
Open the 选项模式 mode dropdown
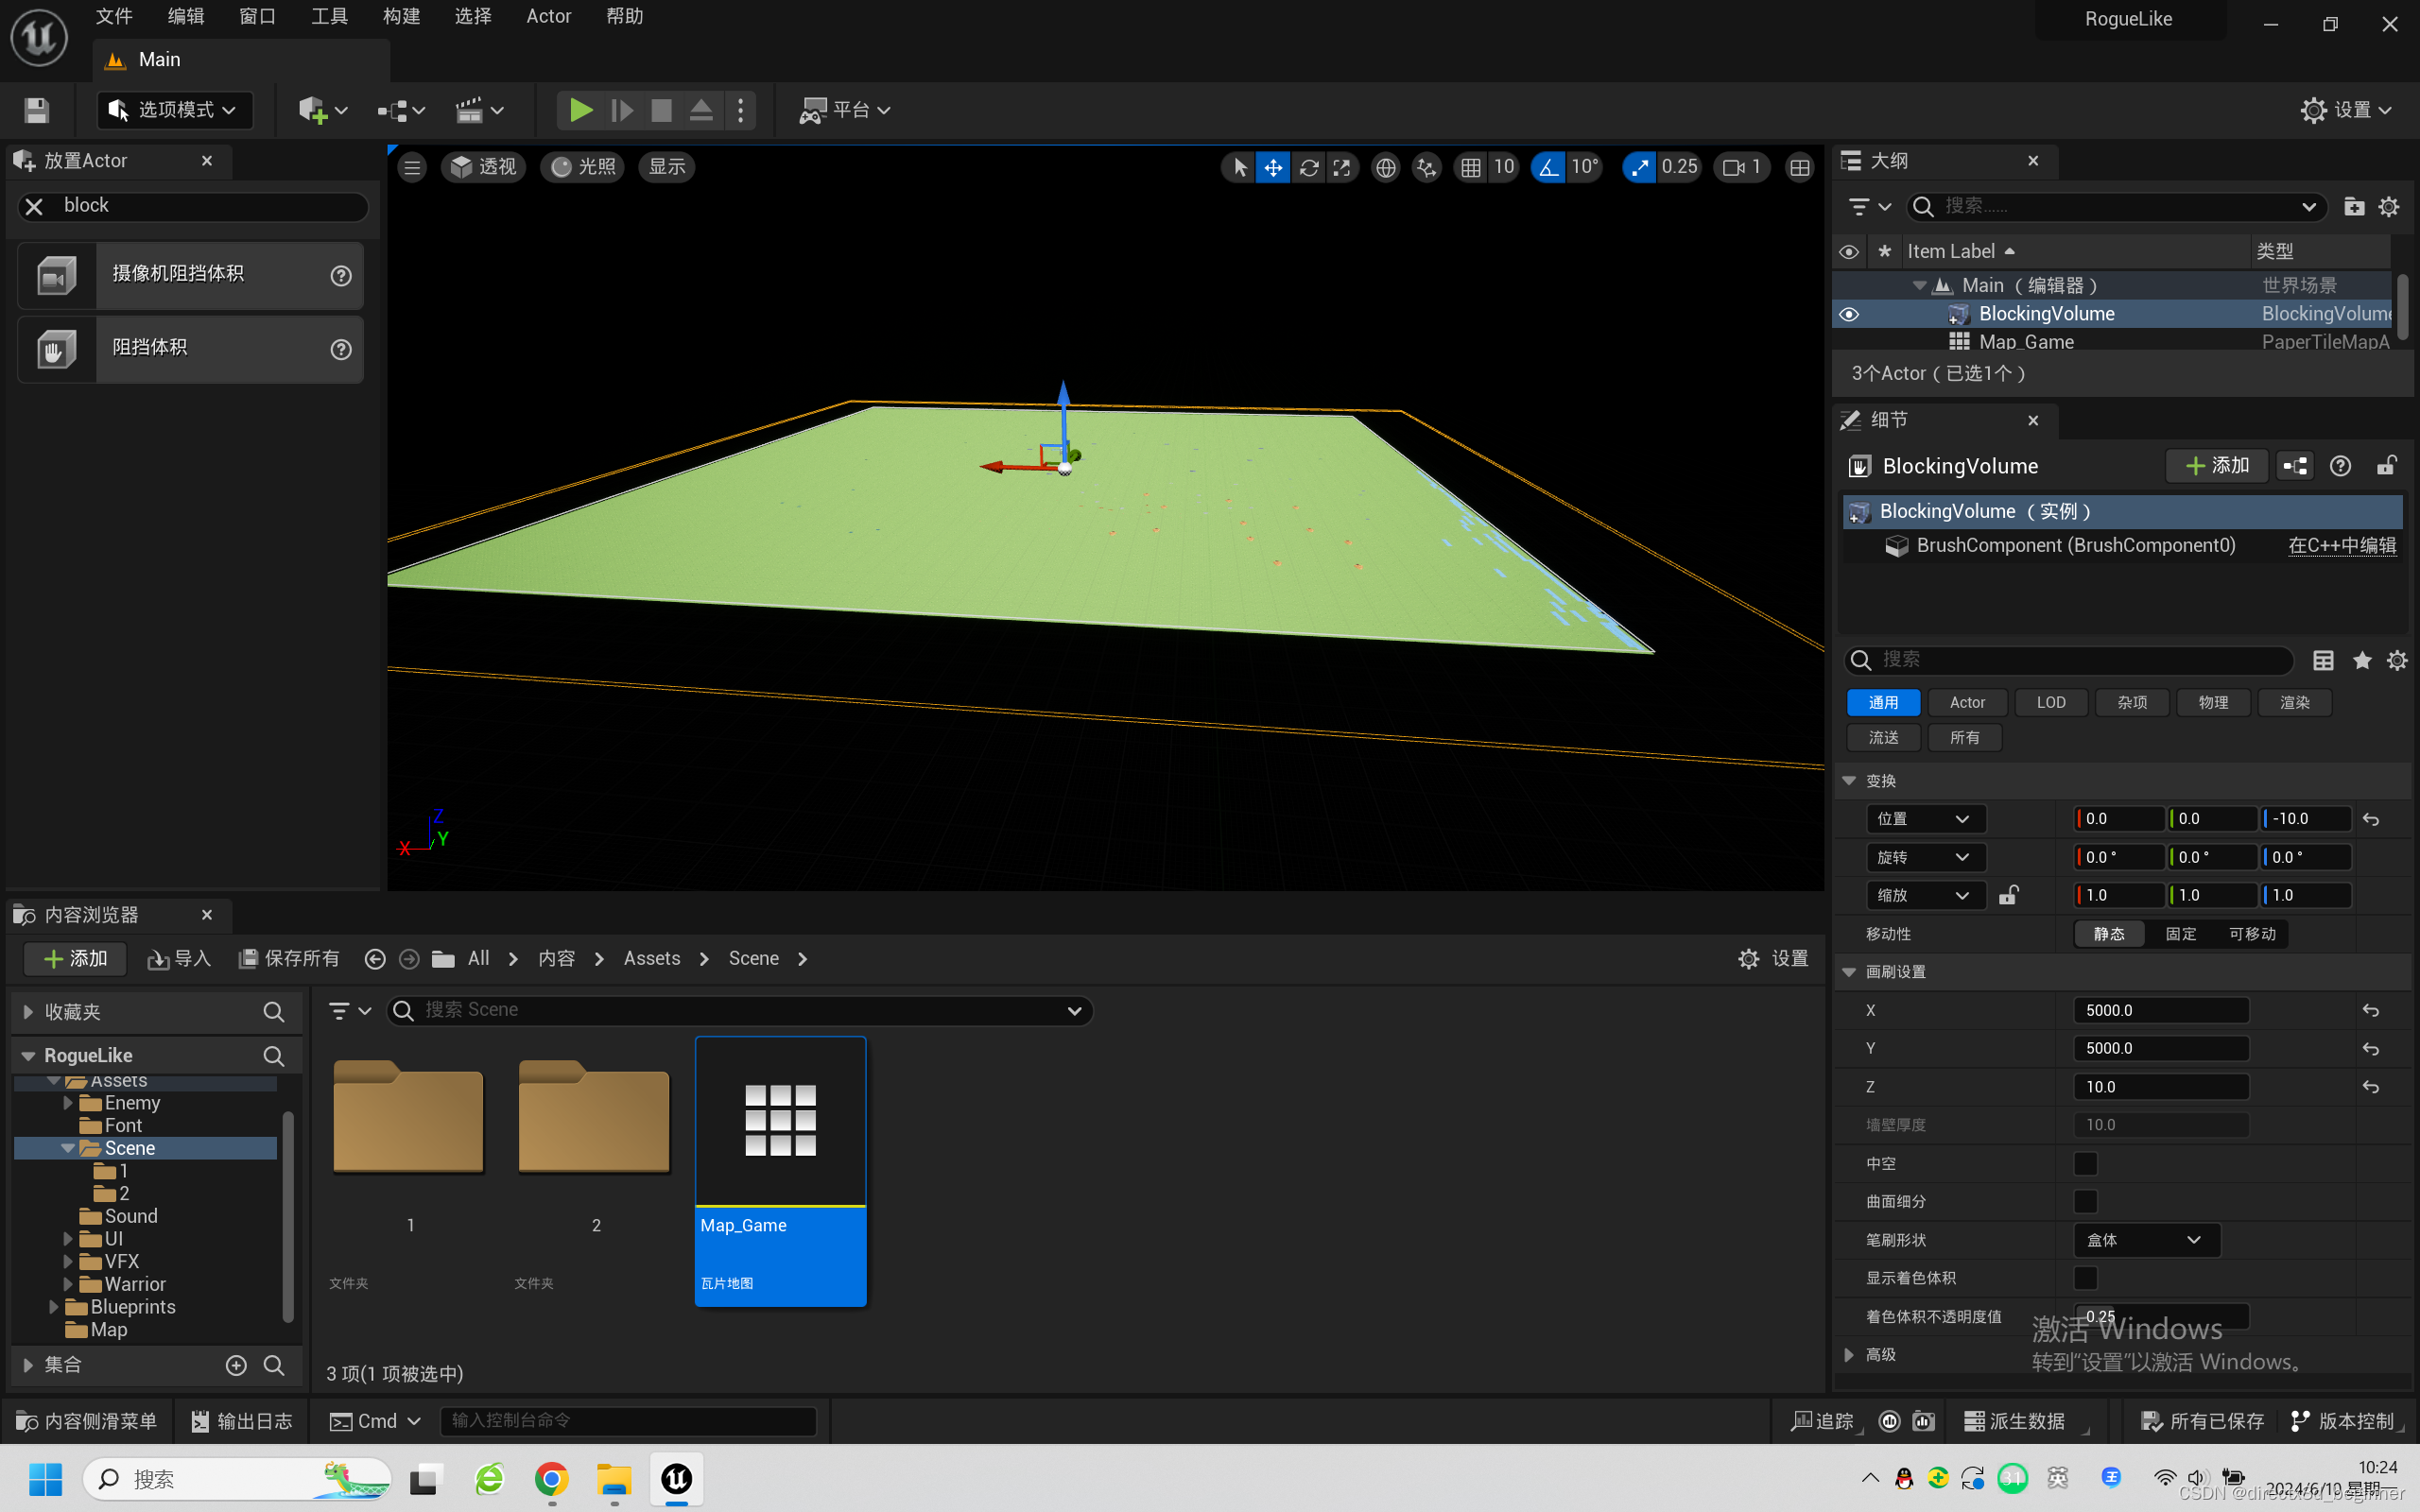pyautogui.click(x=174, y=110)
